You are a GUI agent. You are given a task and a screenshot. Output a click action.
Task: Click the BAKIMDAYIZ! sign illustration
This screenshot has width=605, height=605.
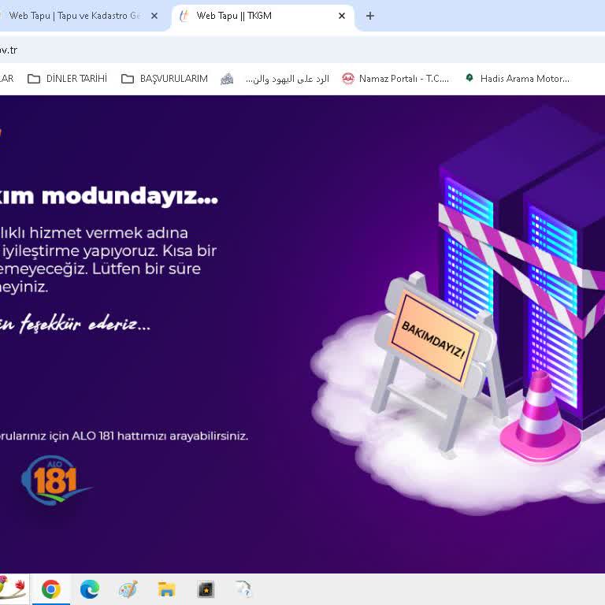434,340
